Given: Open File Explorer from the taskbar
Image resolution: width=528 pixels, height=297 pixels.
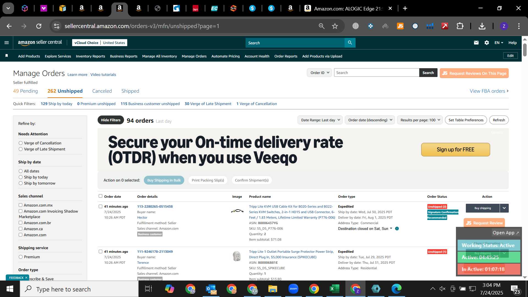Looking at the screenshot, I should click(273, 289).
